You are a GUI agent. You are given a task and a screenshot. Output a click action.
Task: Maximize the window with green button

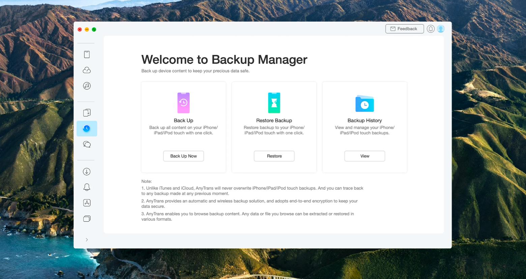tap(94, 30)
